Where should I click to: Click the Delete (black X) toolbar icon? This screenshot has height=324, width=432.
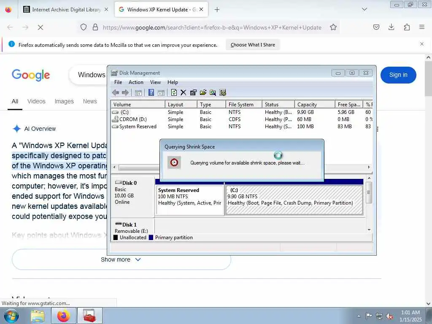183,92
